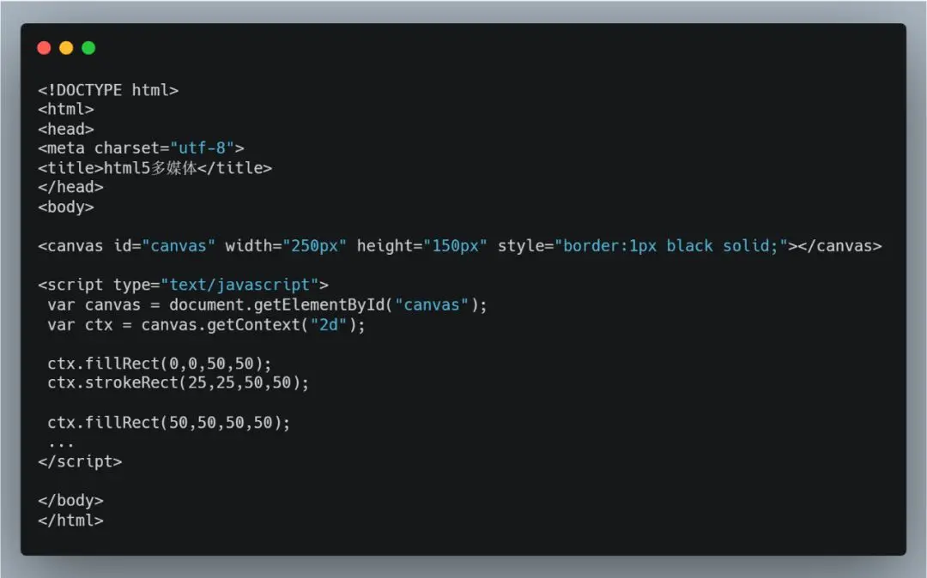
Task: Click the "2d" getContext argument
Action: tap(328, 325)
